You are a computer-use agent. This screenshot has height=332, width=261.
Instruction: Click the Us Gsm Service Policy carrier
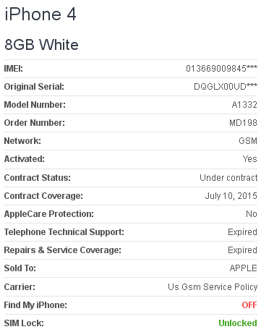[x=213, y=287]
